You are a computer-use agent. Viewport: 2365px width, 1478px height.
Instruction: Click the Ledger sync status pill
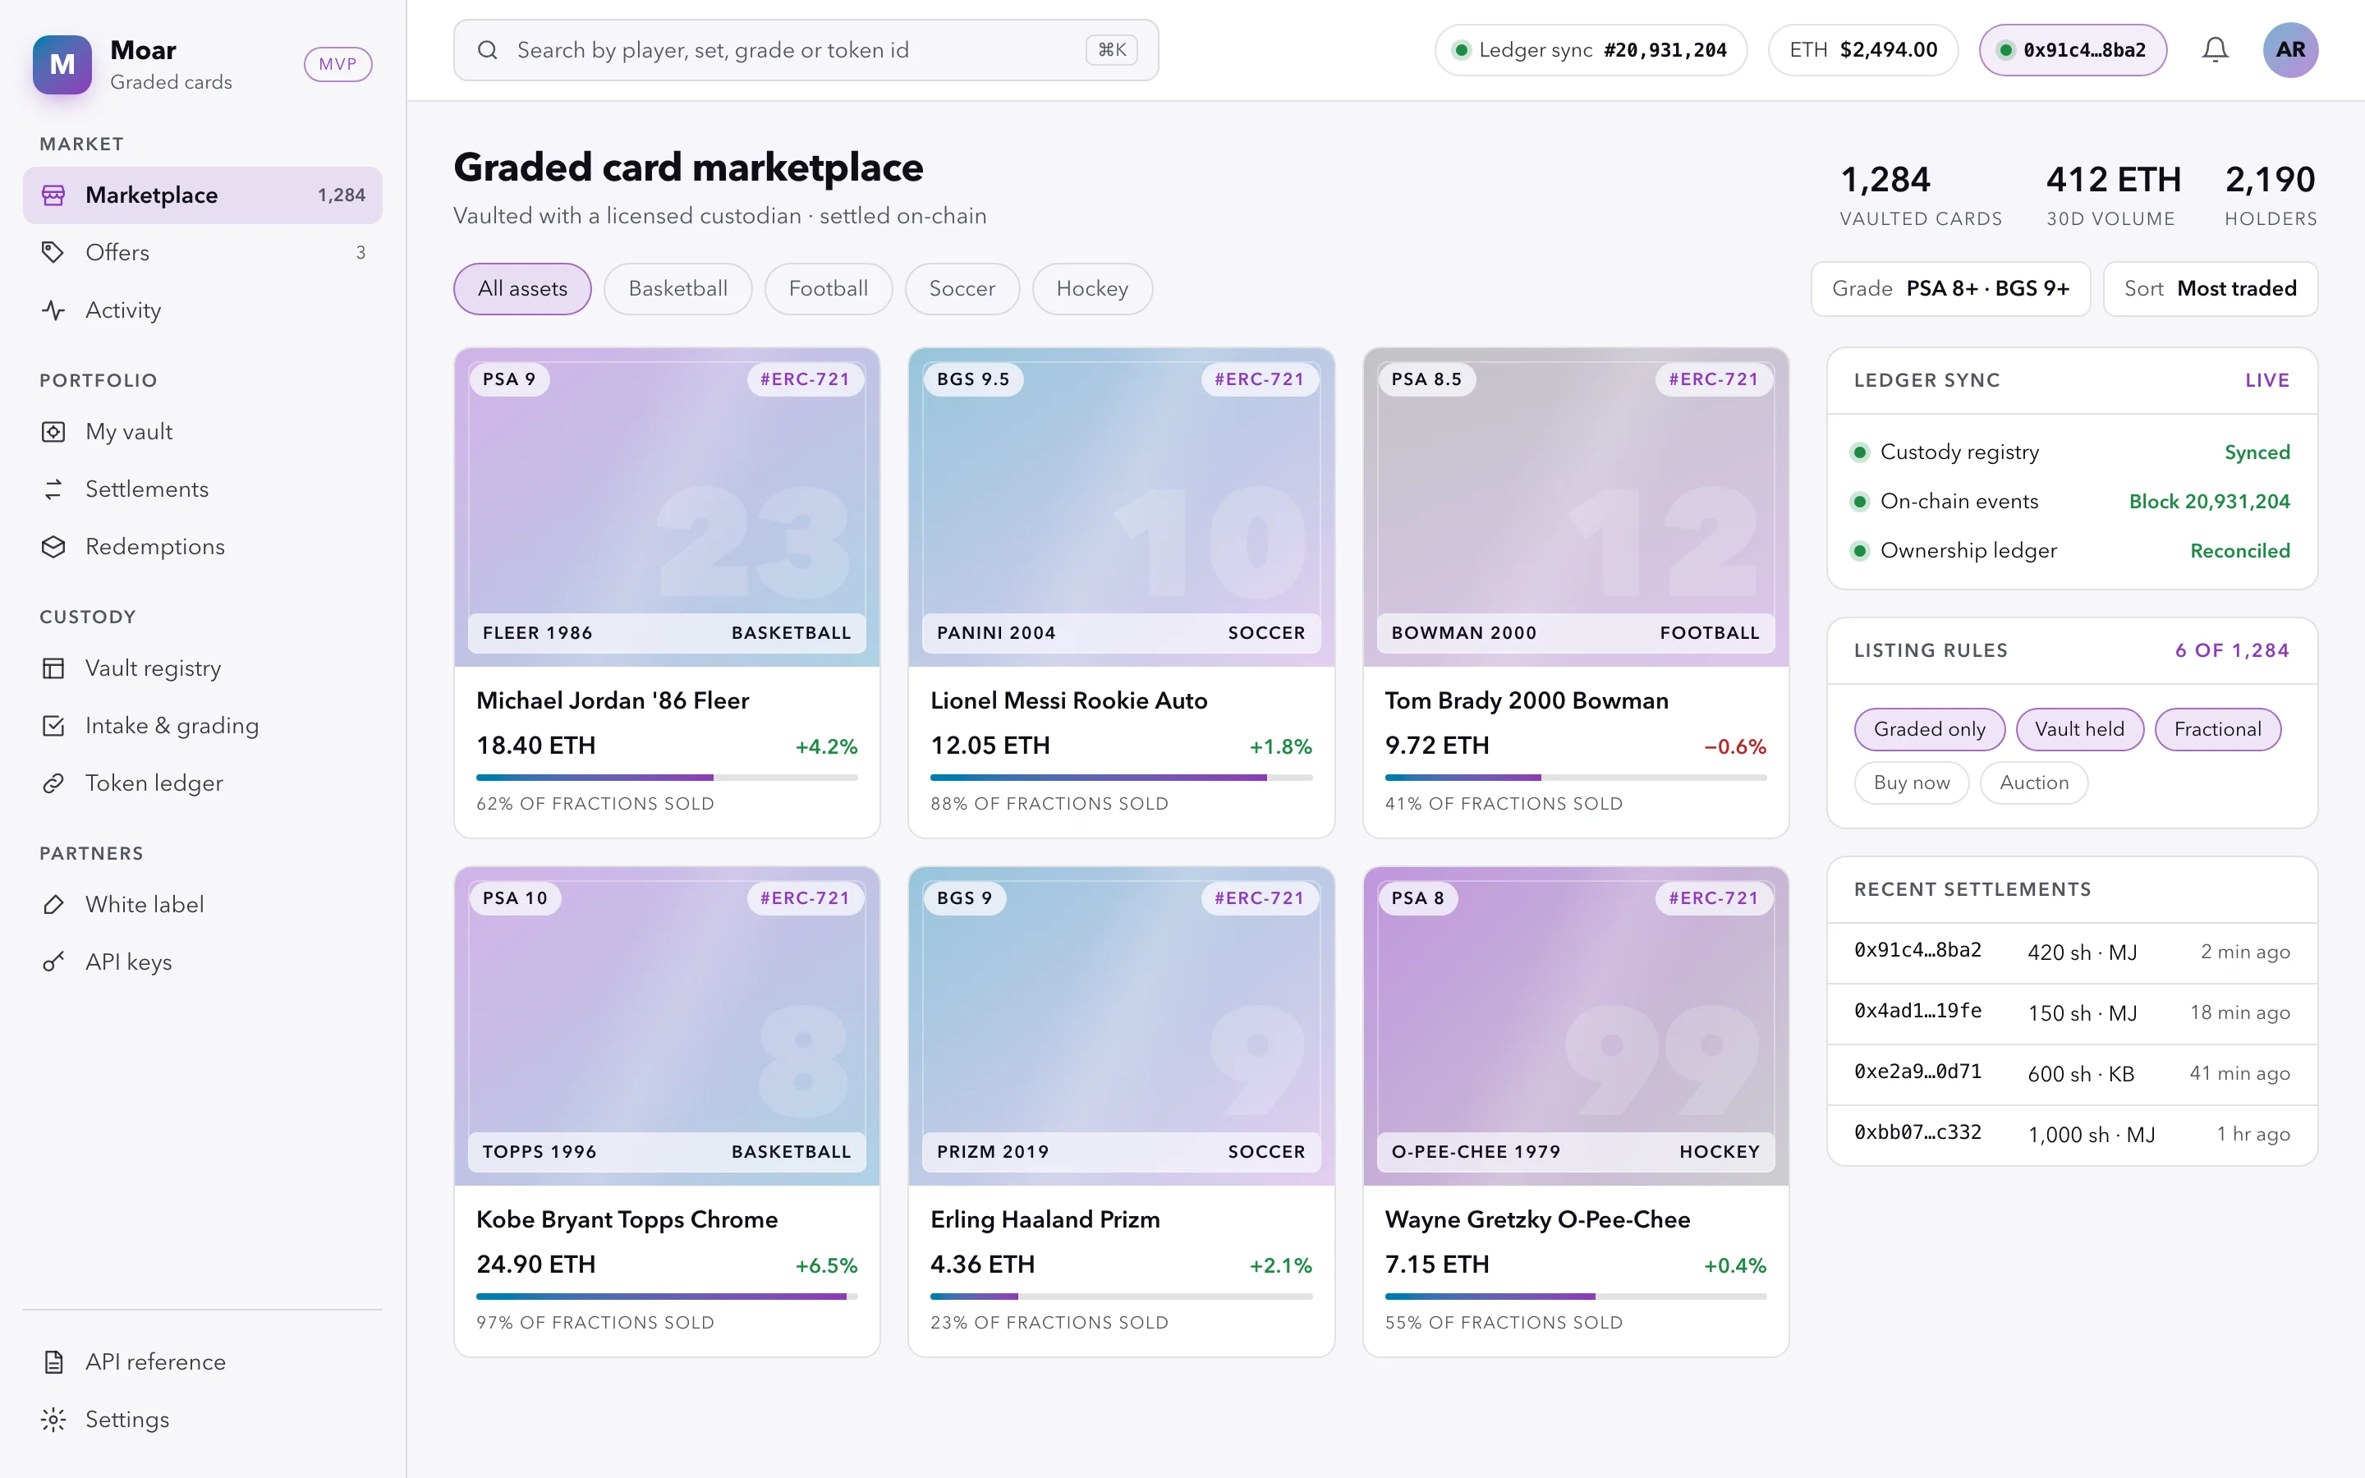1590,50
